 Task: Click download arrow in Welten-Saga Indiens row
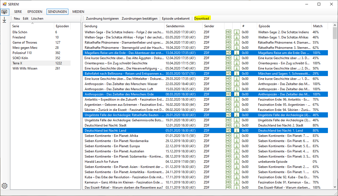pyautogui.click(x=236, y=32)
